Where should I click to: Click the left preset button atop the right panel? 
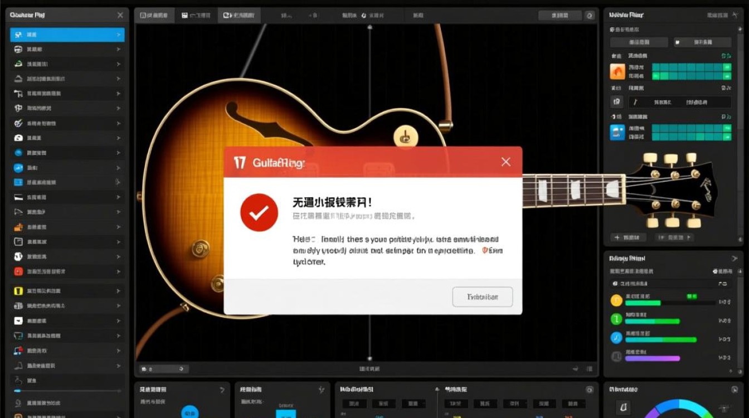(639, 42)
